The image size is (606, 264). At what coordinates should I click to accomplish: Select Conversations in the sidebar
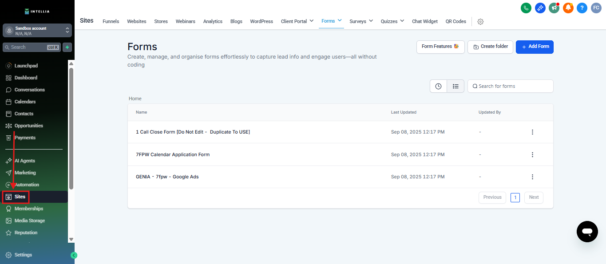coord(29,90)
